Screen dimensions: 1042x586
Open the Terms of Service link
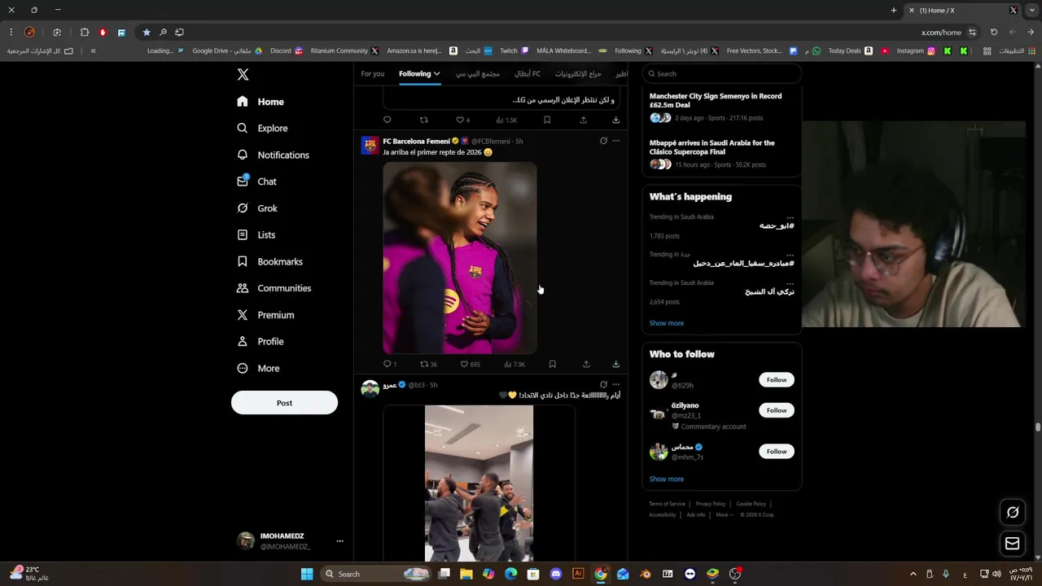(x=667, y=504)
